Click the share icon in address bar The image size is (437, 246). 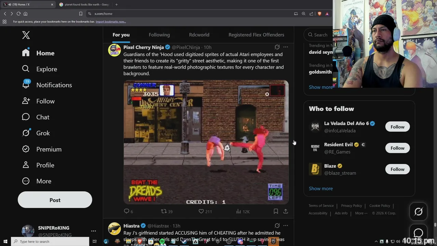tap(311, 14)
